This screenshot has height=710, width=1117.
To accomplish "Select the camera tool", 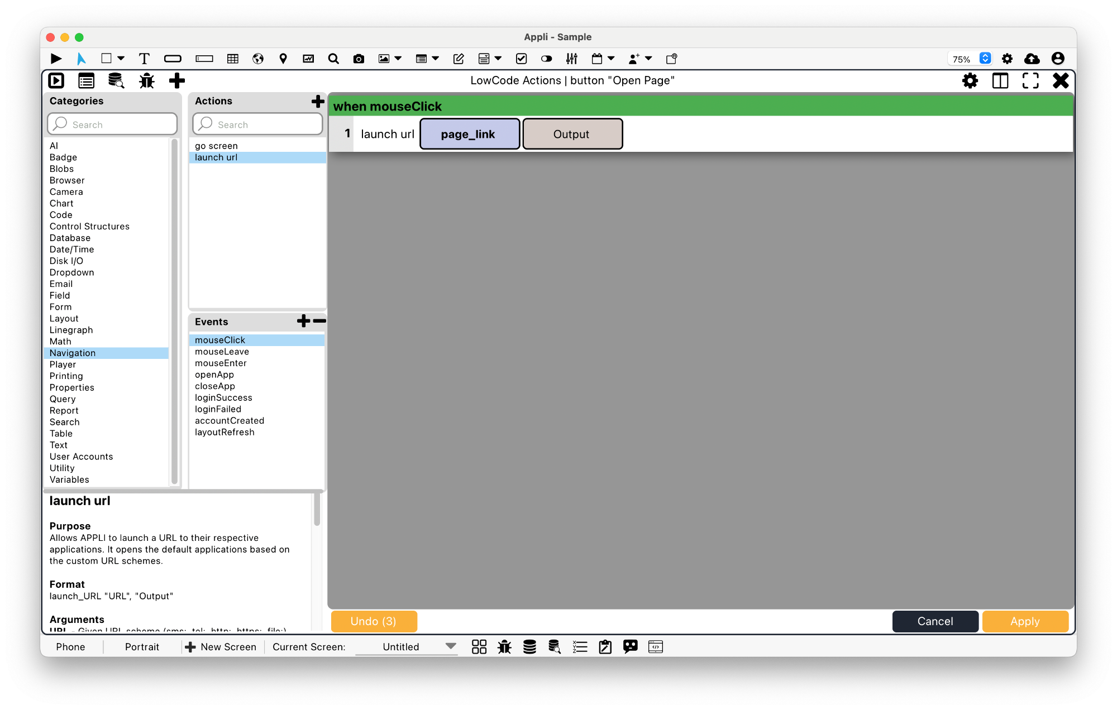I will (359, 59).
